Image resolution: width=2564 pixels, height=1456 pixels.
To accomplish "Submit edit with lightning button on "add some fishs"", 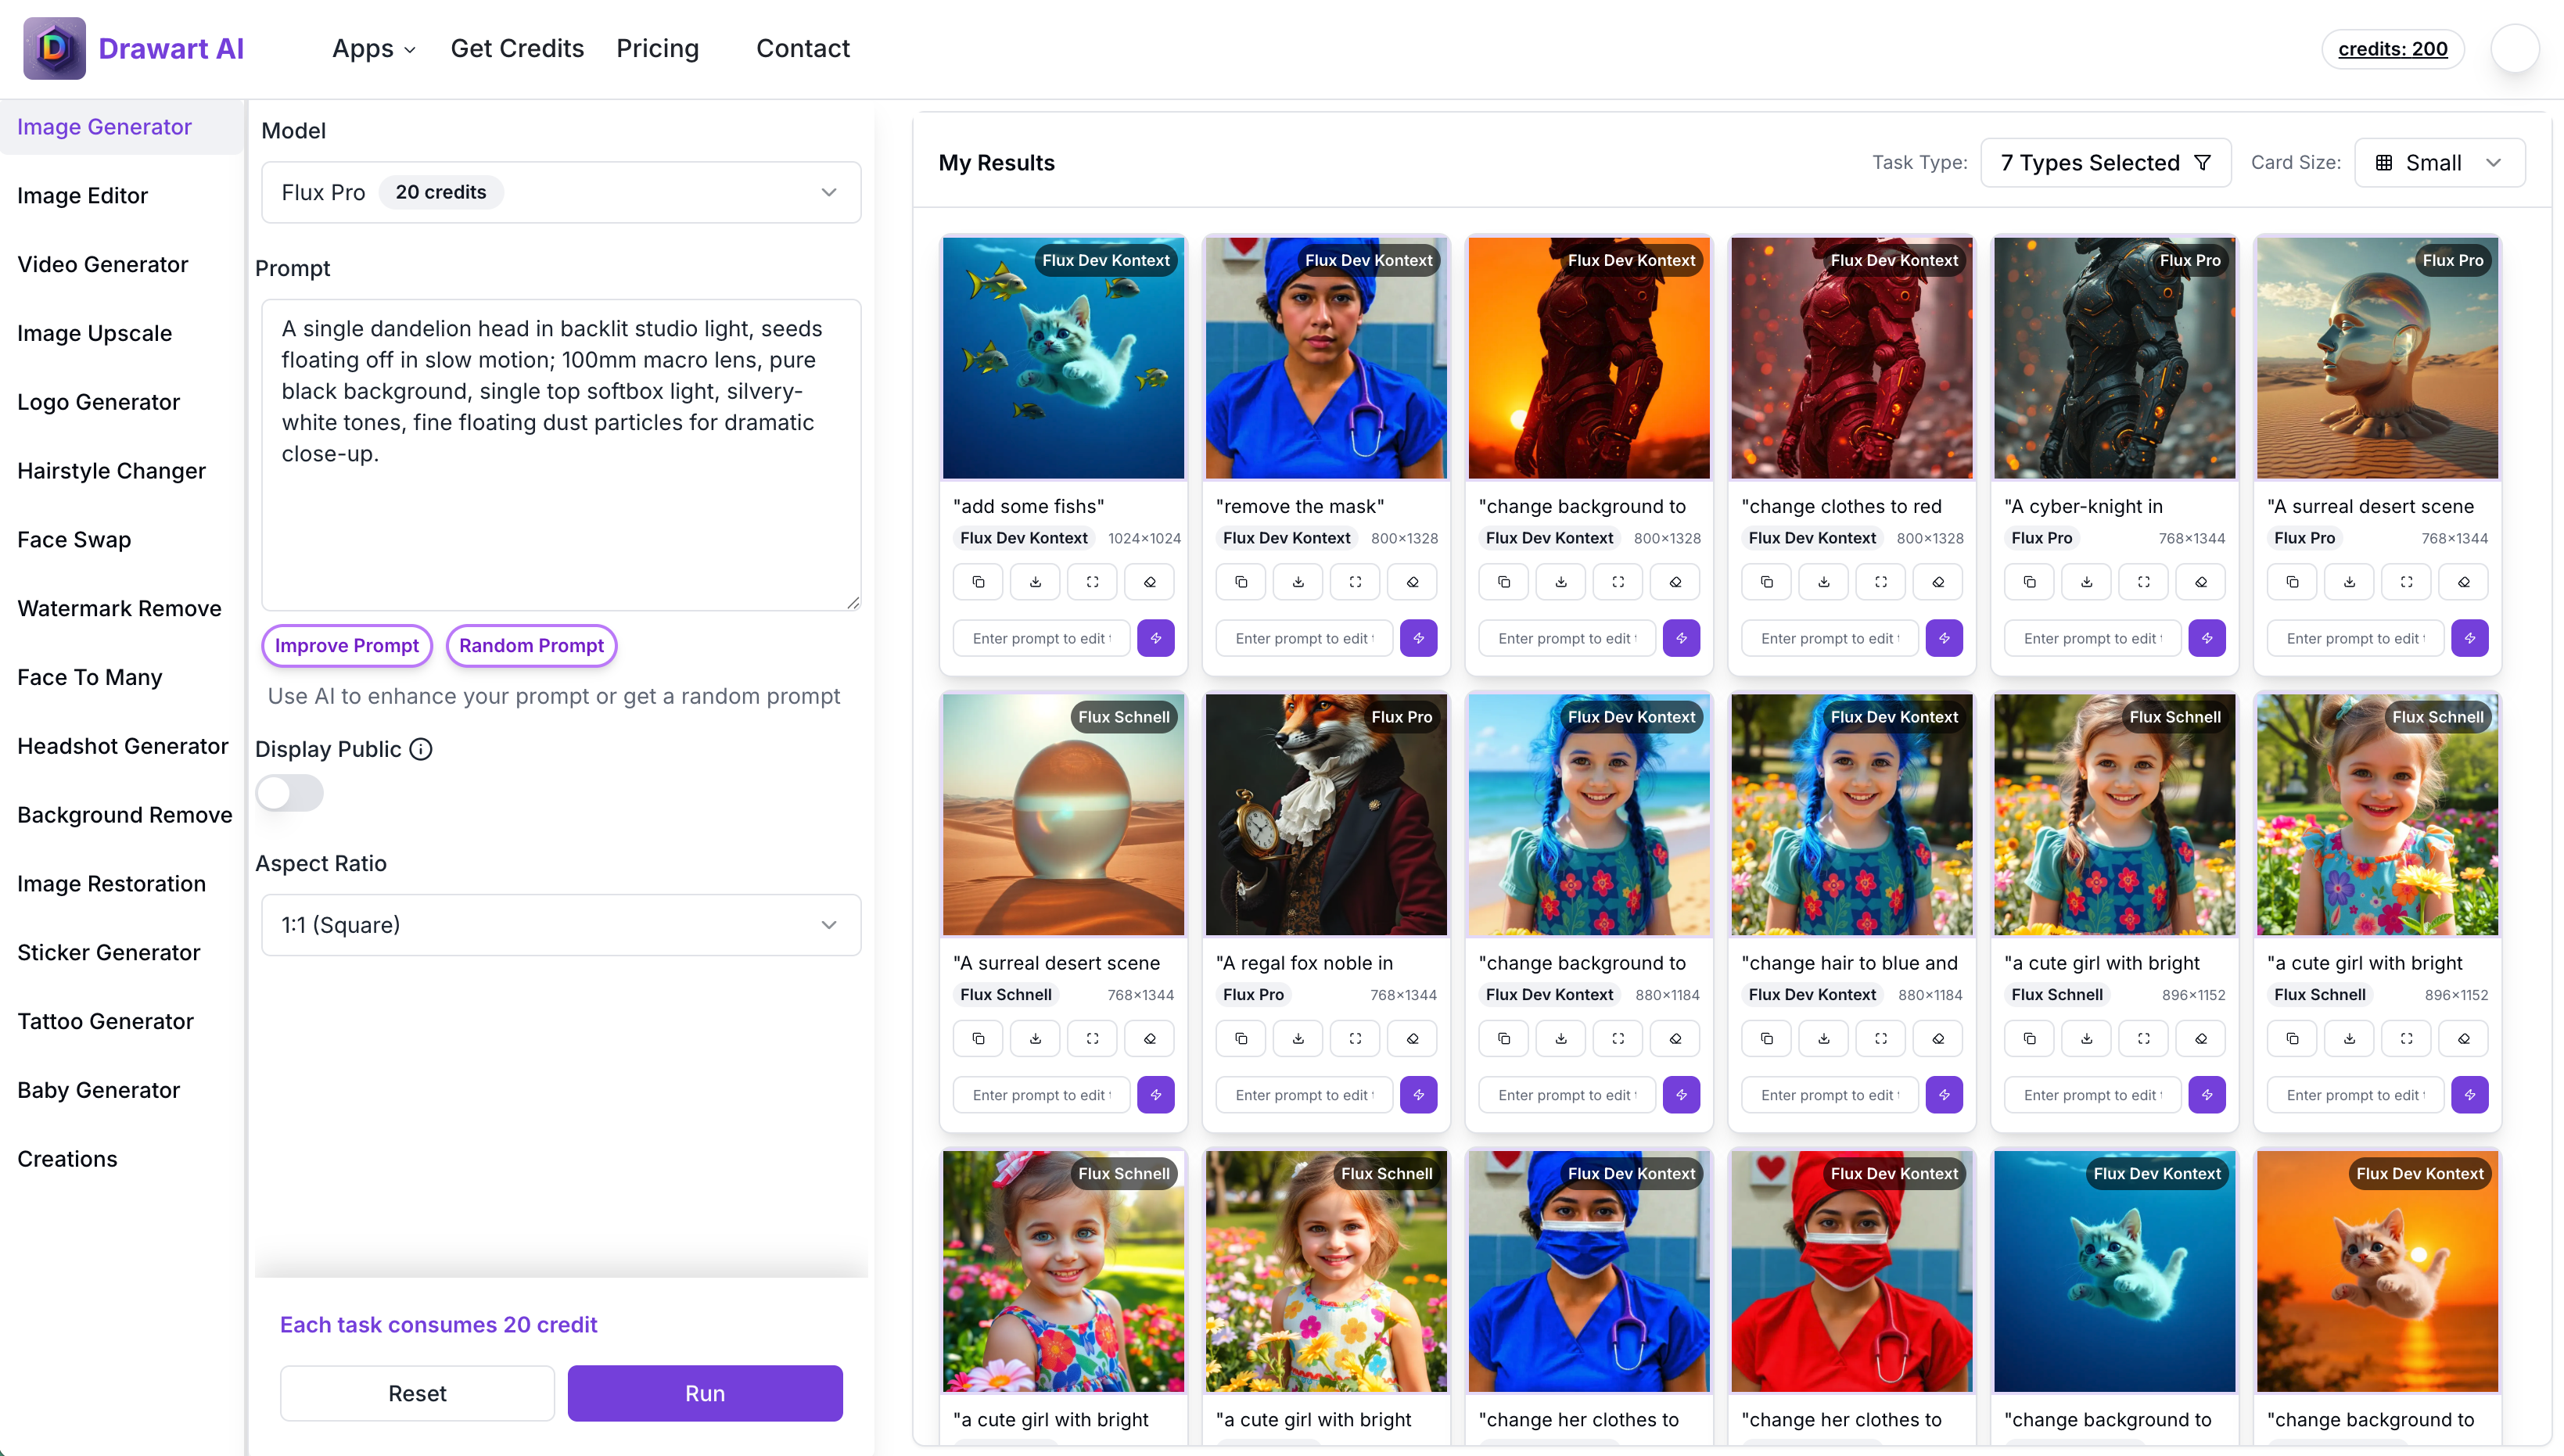I will [x=1156, y=638].
